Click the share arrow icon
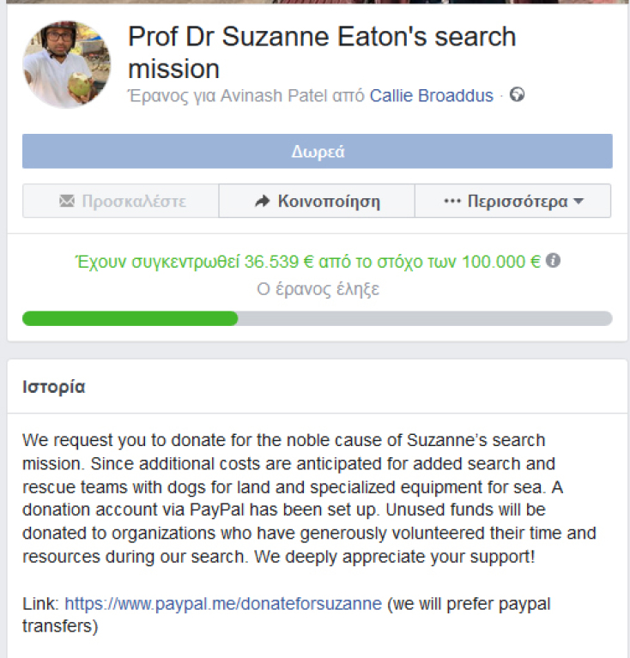The width and height of the screenshot is (630, 658). click(263, 202)
